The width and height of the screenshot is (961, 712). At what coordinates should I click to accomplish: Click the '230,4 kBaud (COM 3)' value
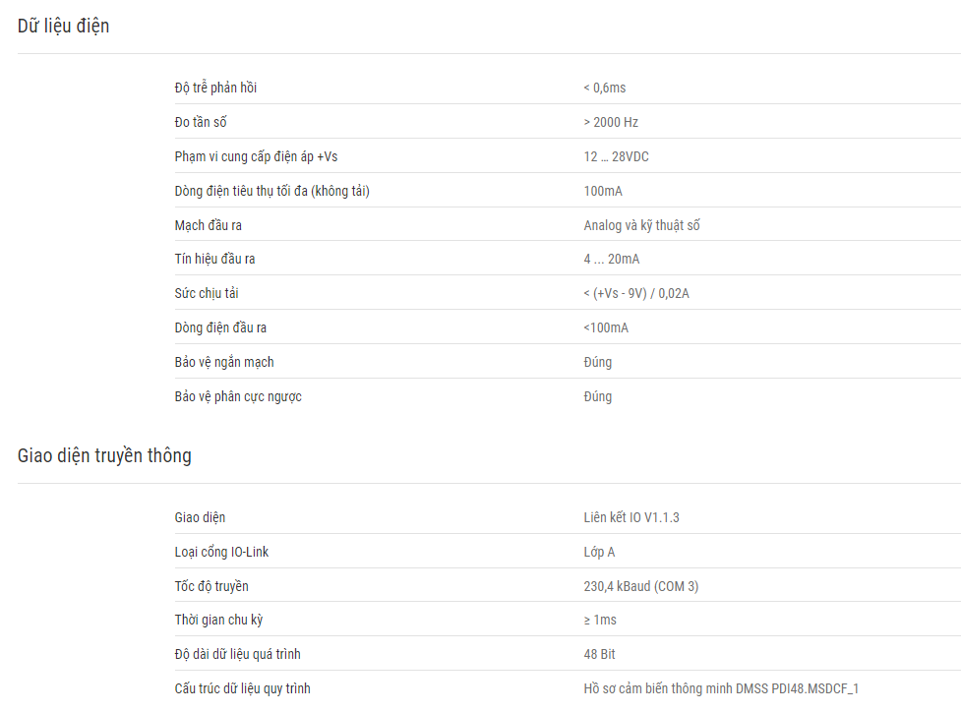[641, 586]
